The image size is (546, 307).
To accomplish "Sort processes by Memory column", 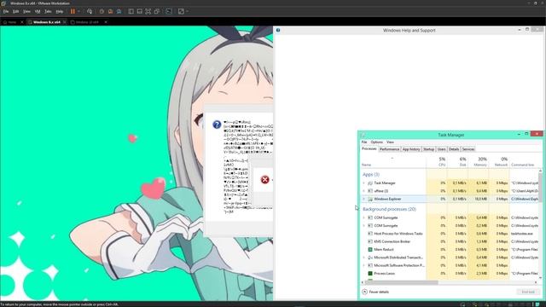I will pyautogui.click(x=479, y=161).
